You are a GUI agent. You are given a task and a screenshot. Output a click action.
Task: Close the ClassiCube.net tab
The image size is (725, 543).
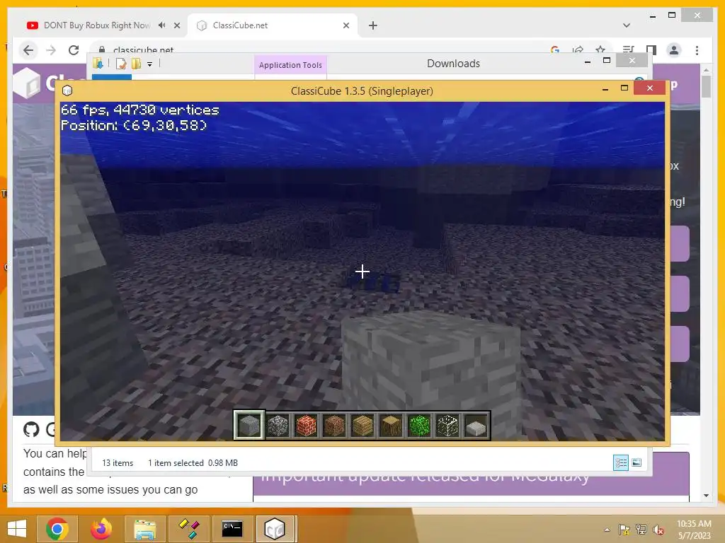[346, 25]
